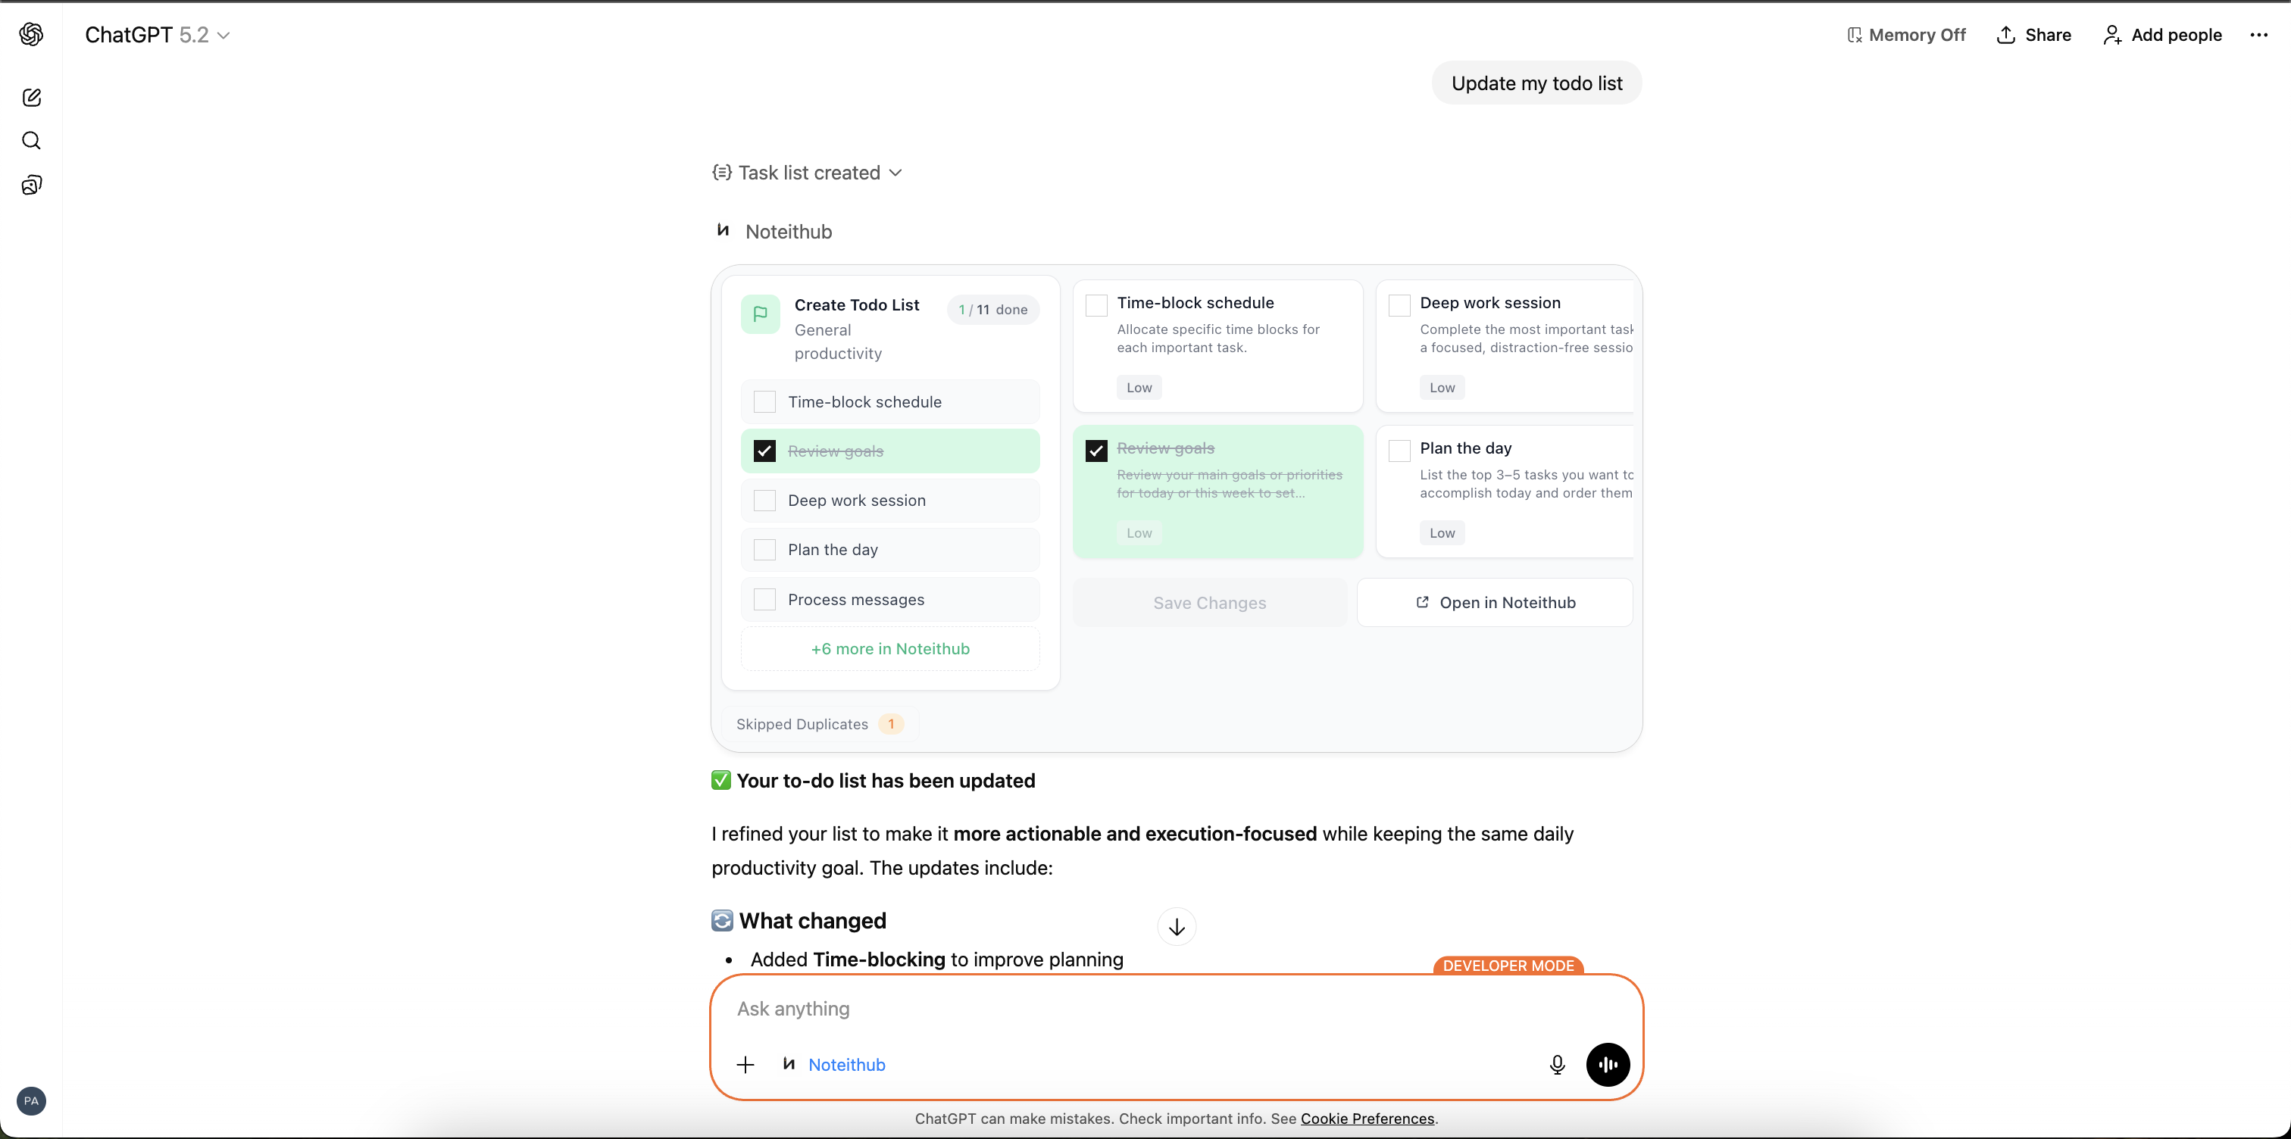Click the Share button
The width and height of the screenshot is (2291, 1139).
(2034, 35)
